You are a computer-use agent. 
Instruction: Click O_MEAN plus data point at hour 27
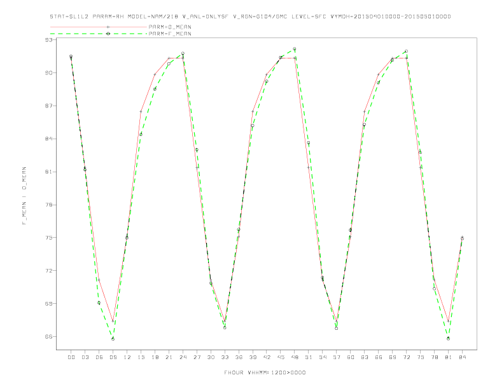(x=197, y=168)
